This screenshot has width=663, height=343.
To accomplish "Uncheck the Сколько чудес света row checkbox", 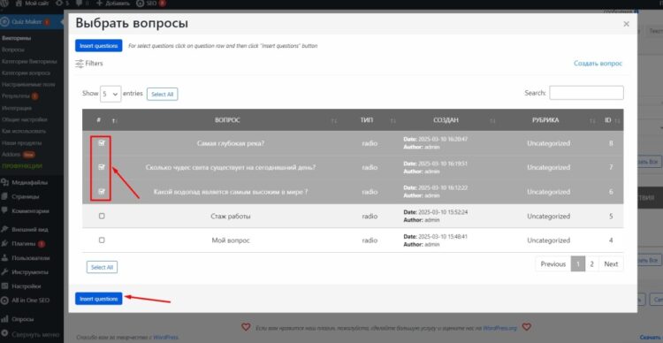I will click(102, 167).
